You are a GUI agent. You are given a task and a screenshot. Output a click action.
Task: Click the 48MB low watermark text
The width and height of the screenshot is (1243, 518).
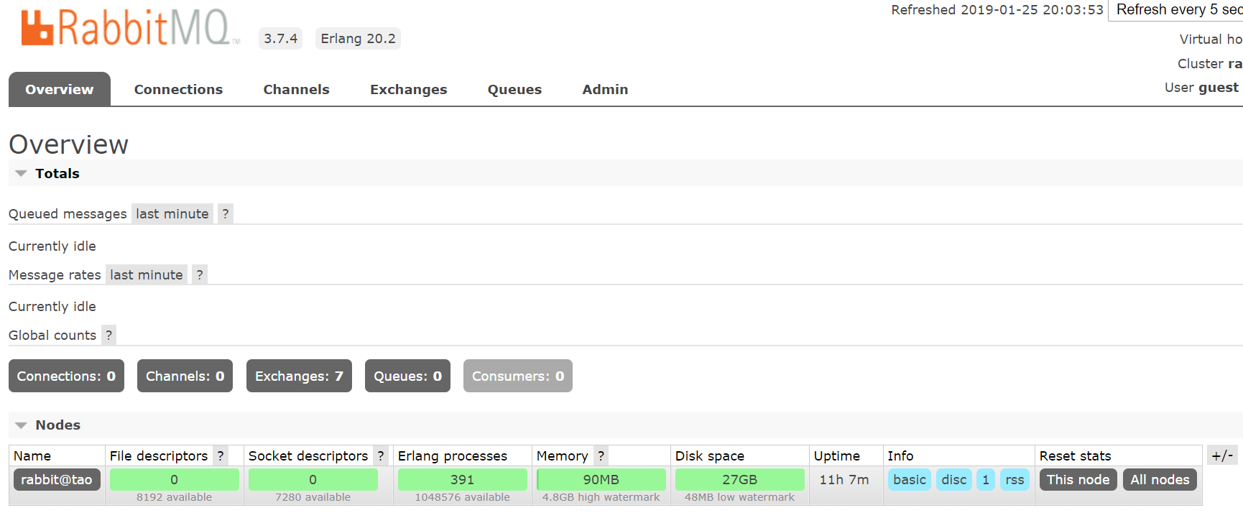[x=739, y=497]
